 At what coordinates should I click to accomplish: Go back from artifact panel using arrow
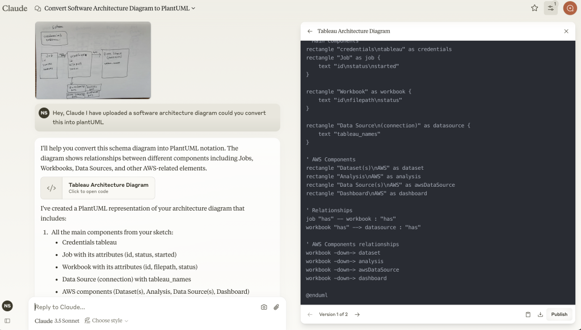click(310, 31)
